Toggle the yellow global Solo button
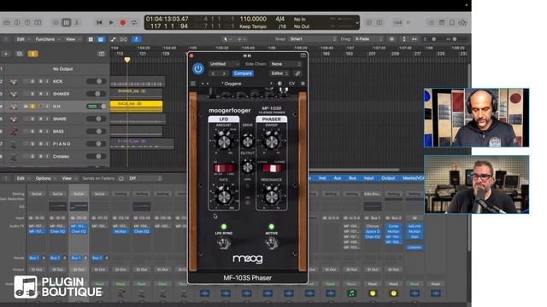Screen dimensions: 547x307 tap(32, 54)
